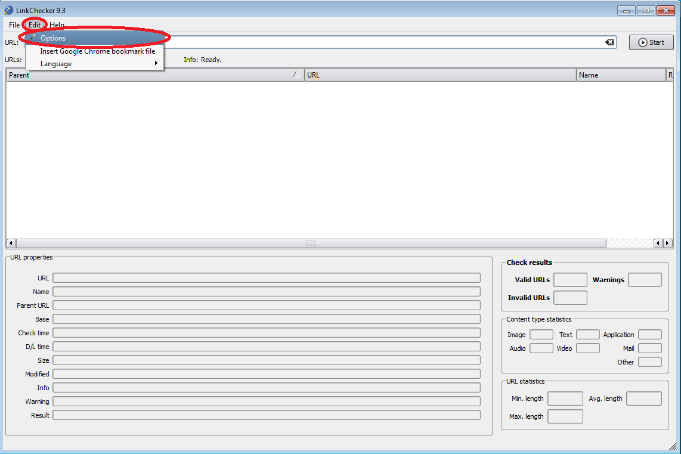This screenshot has width=681, height=454.
Task: Select Options from the Edit menu
Action: point(53,38)
